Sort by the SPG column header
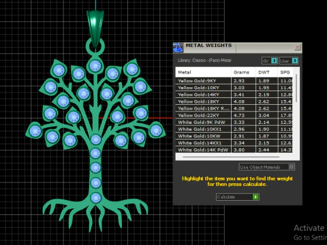 pyautogui.click(x=285, y=72)
